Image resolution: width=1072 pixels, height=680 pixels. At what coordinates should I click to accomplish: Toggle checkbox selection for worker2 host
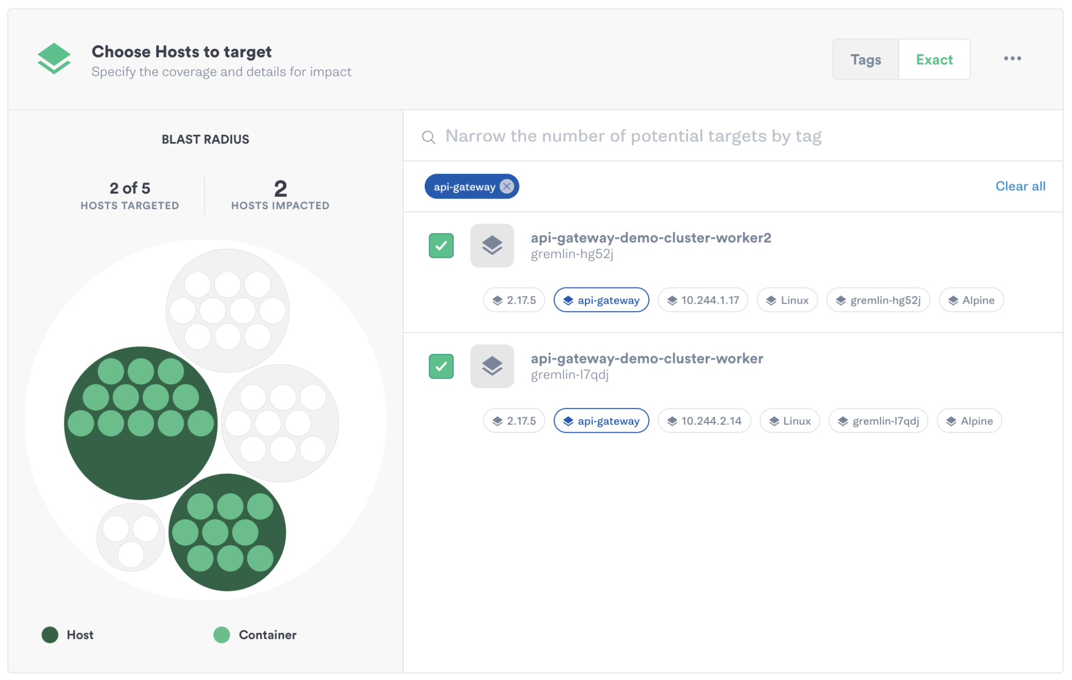[x=441, y=246]
